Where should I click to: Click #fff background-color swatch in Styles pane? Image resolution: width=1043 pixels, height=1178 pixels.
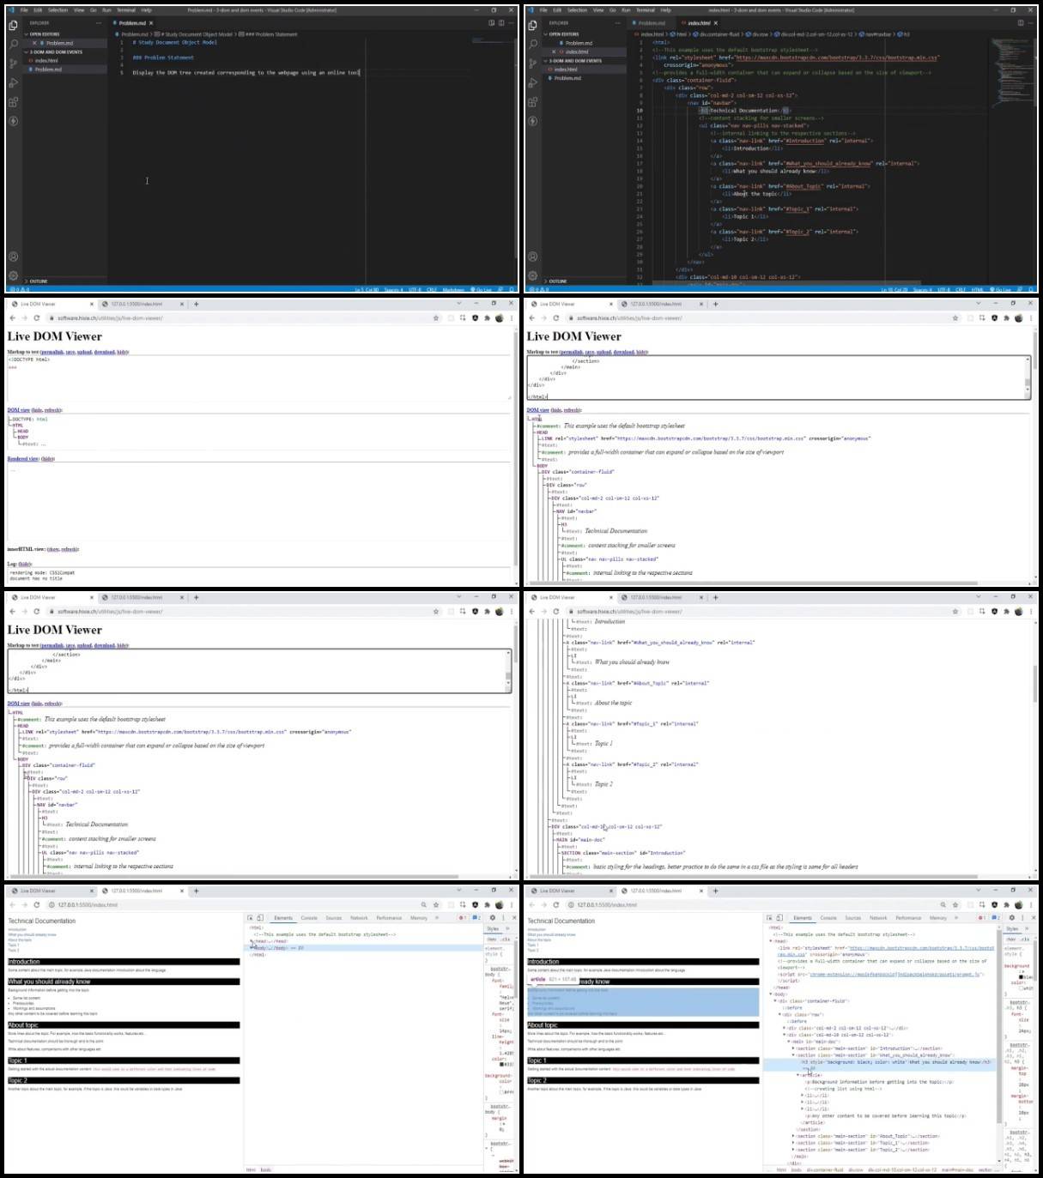coord(500,1091)
